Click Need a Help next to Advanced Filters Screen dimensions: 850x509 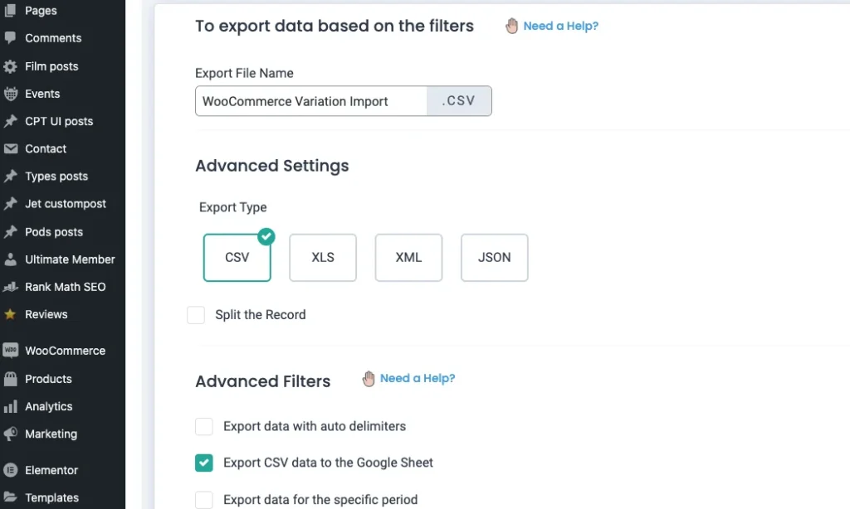click(417, 379)
